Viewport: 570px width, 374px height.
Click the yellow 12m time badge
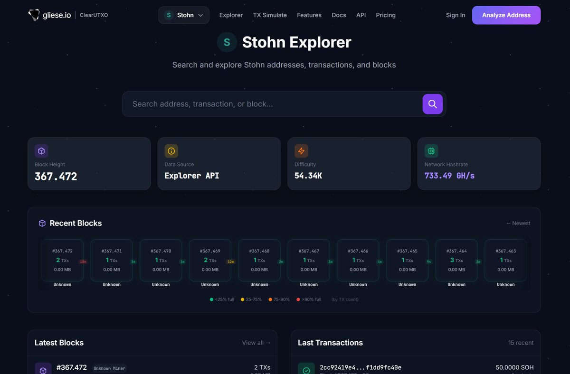click(231, 262)
